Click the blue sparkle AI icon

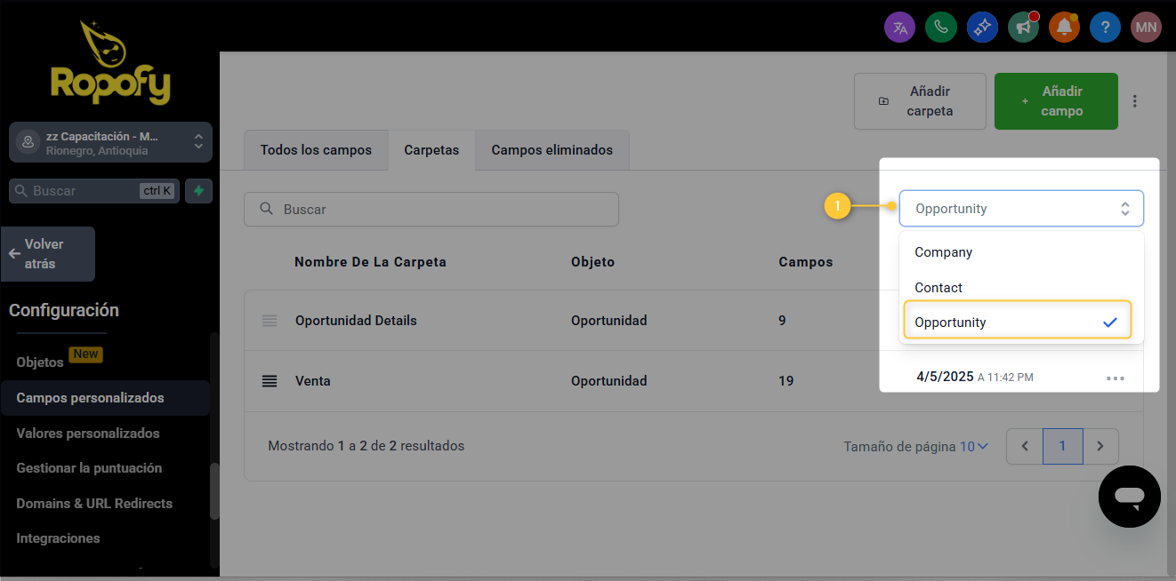click(x=982, y=28)
